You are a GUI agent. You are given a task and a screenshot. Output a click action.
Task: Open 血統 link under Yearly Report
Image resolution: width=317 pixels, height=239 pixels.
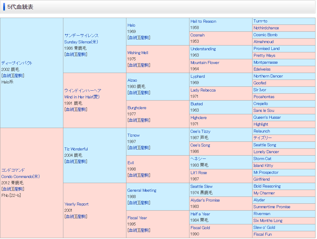click(x=70, y=217)
